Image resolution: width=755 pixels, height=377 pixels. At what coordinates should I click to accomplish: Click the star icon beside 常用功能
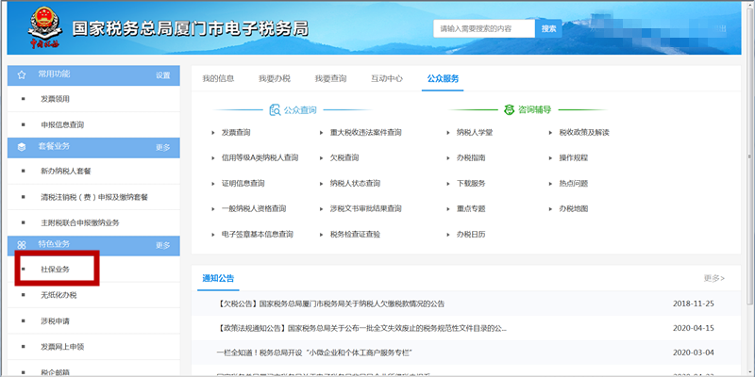pos(21,75)
